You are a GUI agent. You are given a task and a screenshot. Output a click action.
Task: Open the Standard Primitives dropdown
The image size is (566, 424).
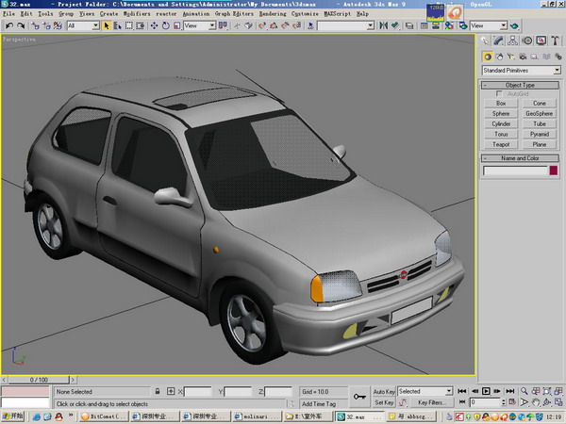tap(521, 71)
